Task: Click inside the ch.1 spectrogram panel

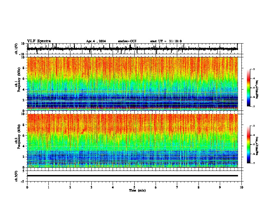Action: pos(133,84)
